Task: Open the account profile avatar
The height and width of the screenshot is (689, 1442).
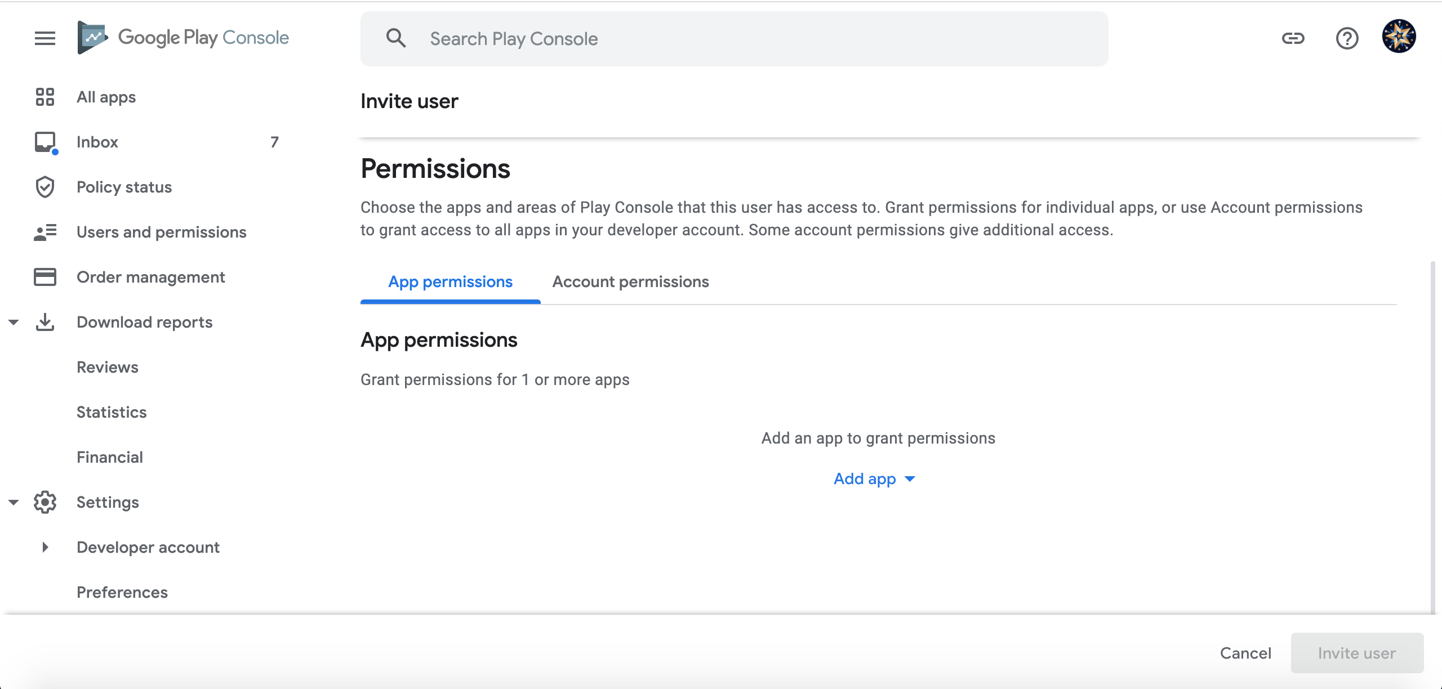Action: point(1399,36)
